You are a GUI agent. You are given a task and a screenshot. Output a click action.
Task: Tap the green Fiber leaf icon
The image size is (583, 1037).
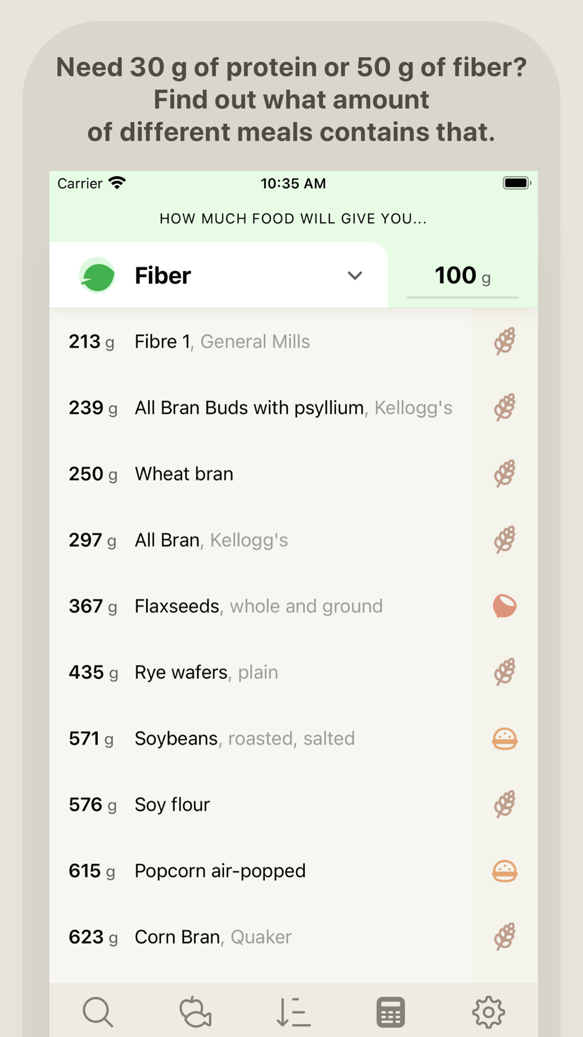click(97, 275)
